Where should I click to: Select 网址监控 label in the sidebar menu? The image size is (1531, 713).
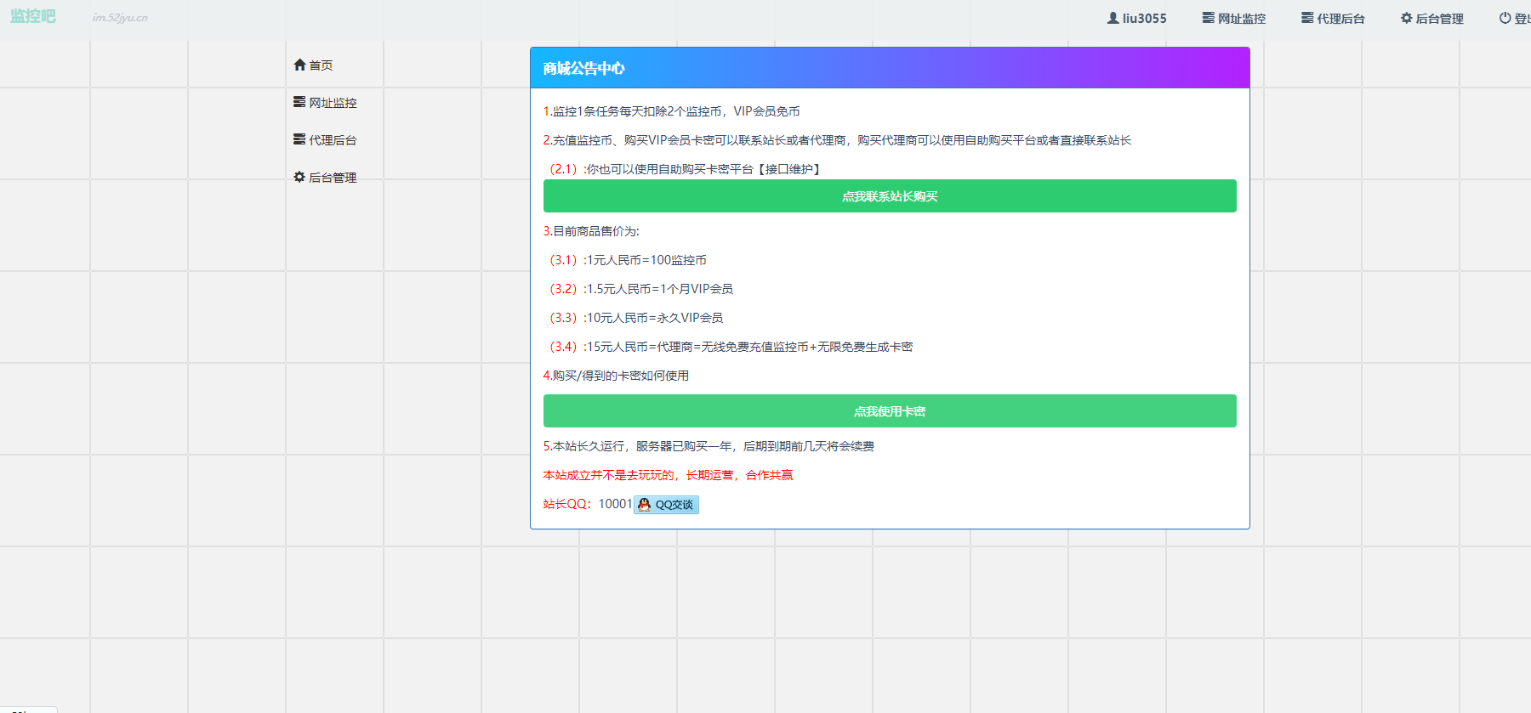pos(333,103)
